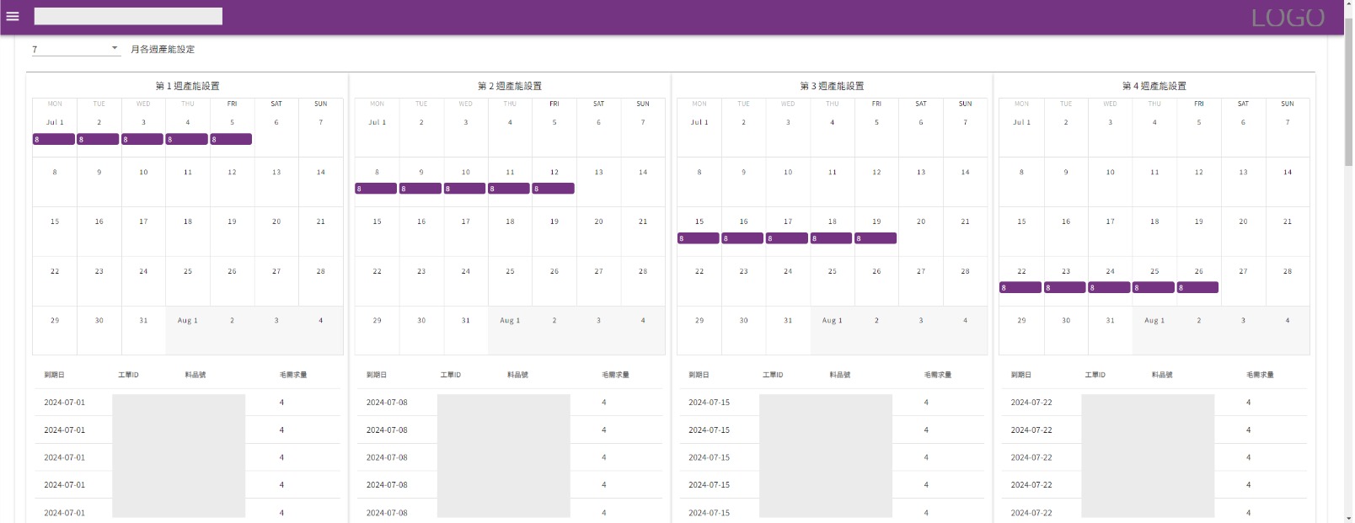Viewport: 1355px width, 523px height.
Task: Select the Jul 15 capacity bar in week 3 calendar
Action: (699, 238)
